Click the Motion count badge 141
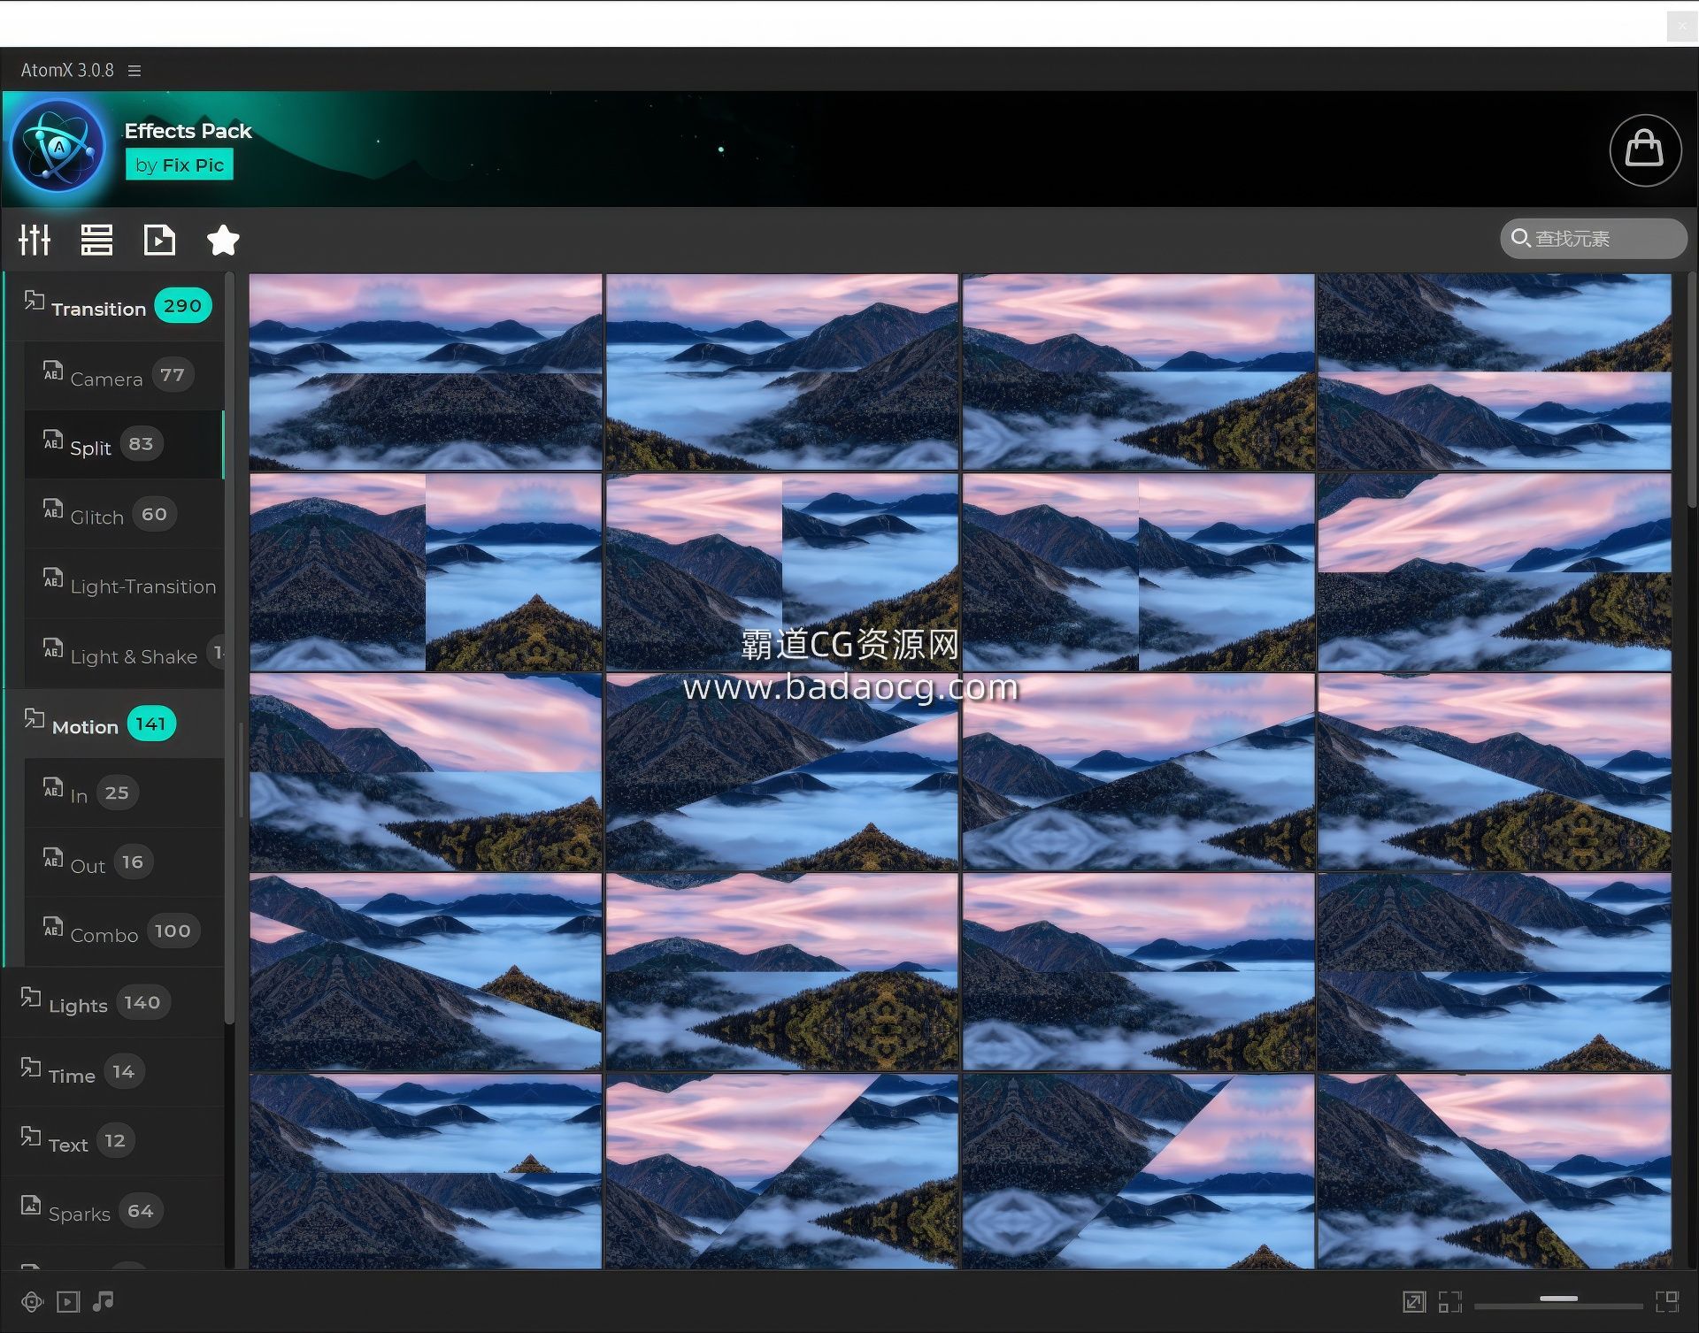This screenshot has width=1699, height=1333. coord(150,724)
